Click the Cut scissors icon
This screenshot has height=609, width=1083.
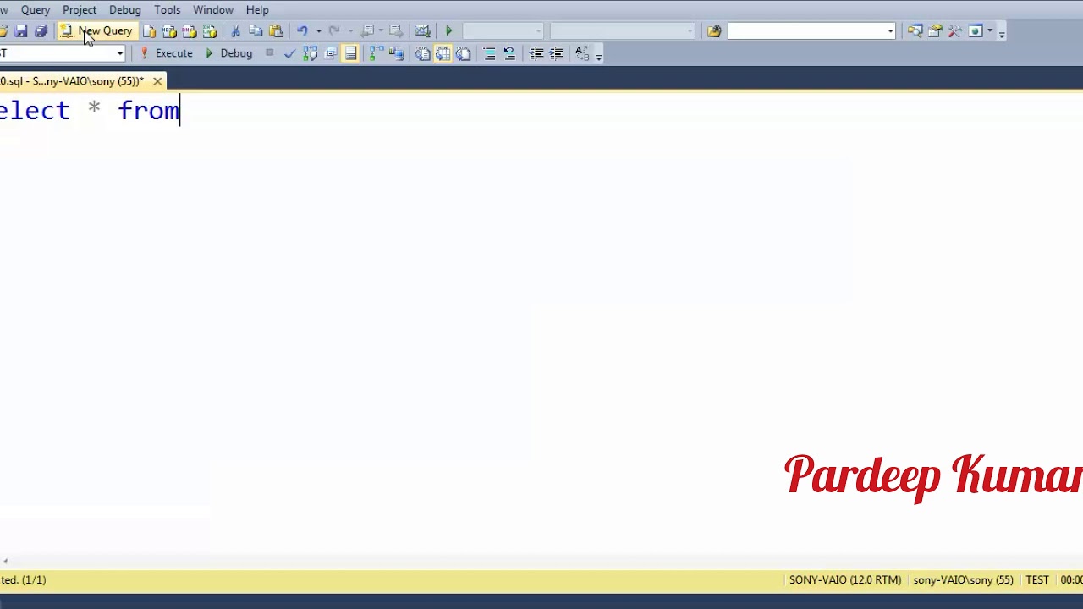click(236, 31)
